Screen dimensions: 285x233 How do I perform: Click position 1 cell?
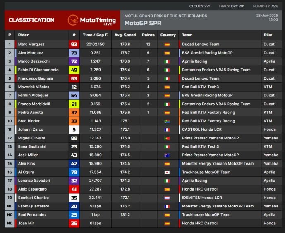(x=10, y=45)
